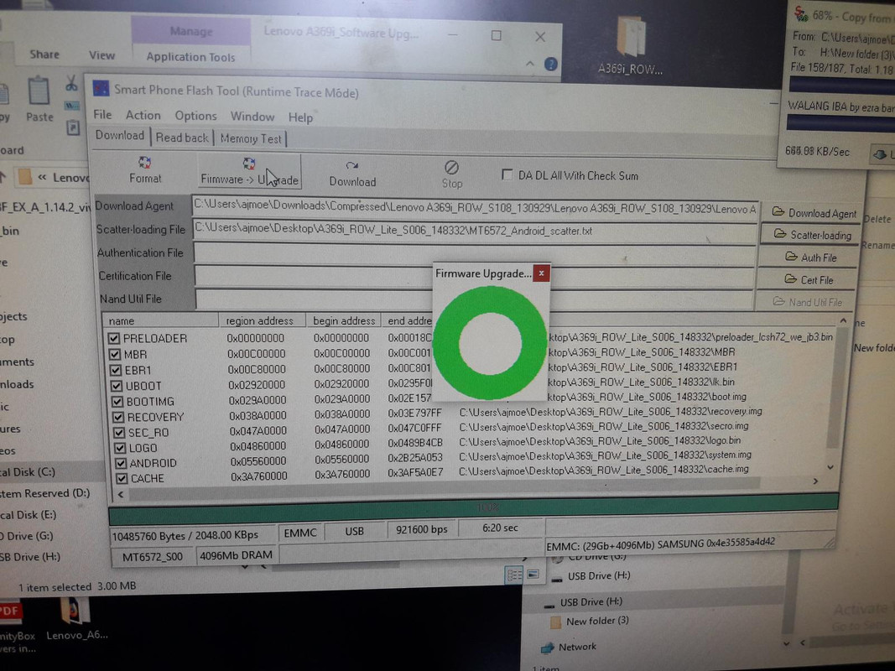Click the RECOVERY recovery.img location path
895x671 pixels.
[610, 411]
